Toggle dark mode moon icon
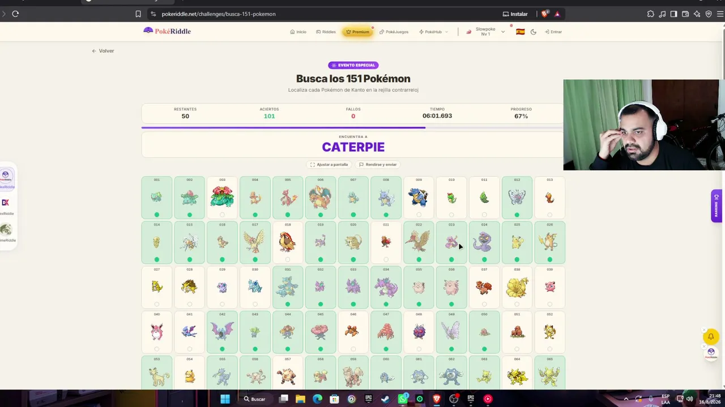This screenshot has width=725, height=407. [x=534, y=32]
